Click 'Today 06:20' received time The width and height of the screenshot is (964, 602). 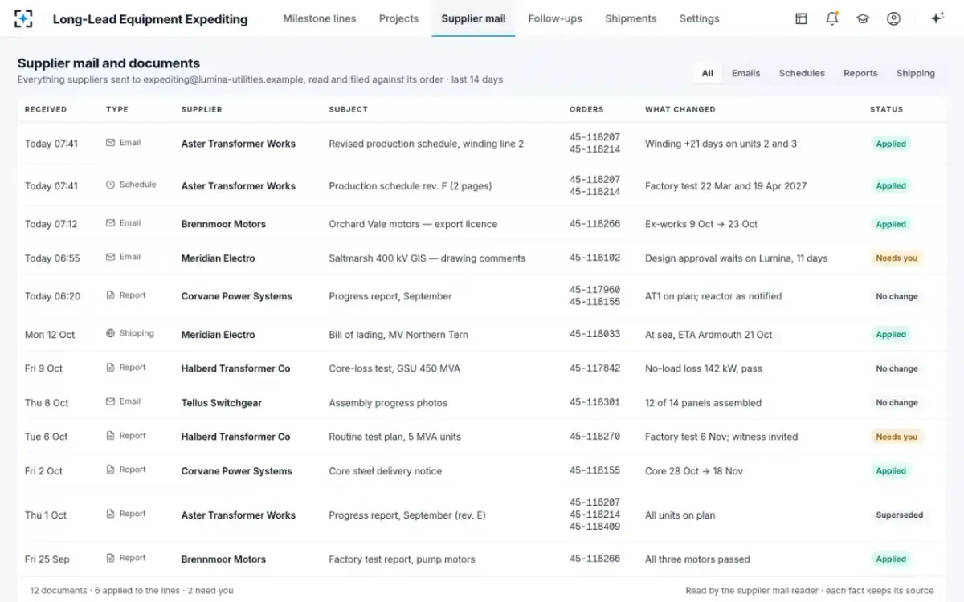click(x=52, y=296)
